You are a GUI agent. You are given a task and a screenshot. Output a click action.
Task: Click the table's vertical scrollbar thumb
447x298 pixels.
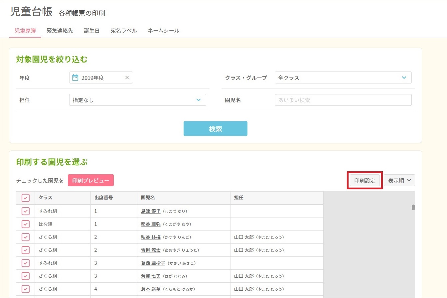click(413, 207)
